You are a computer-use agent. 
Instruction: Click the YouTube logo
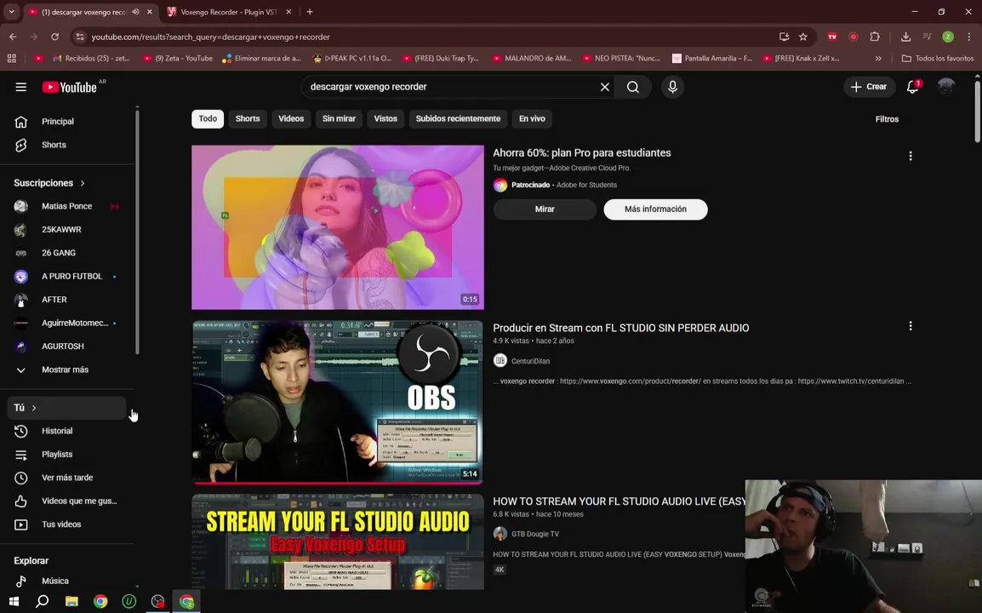click(x=70, y=87)
